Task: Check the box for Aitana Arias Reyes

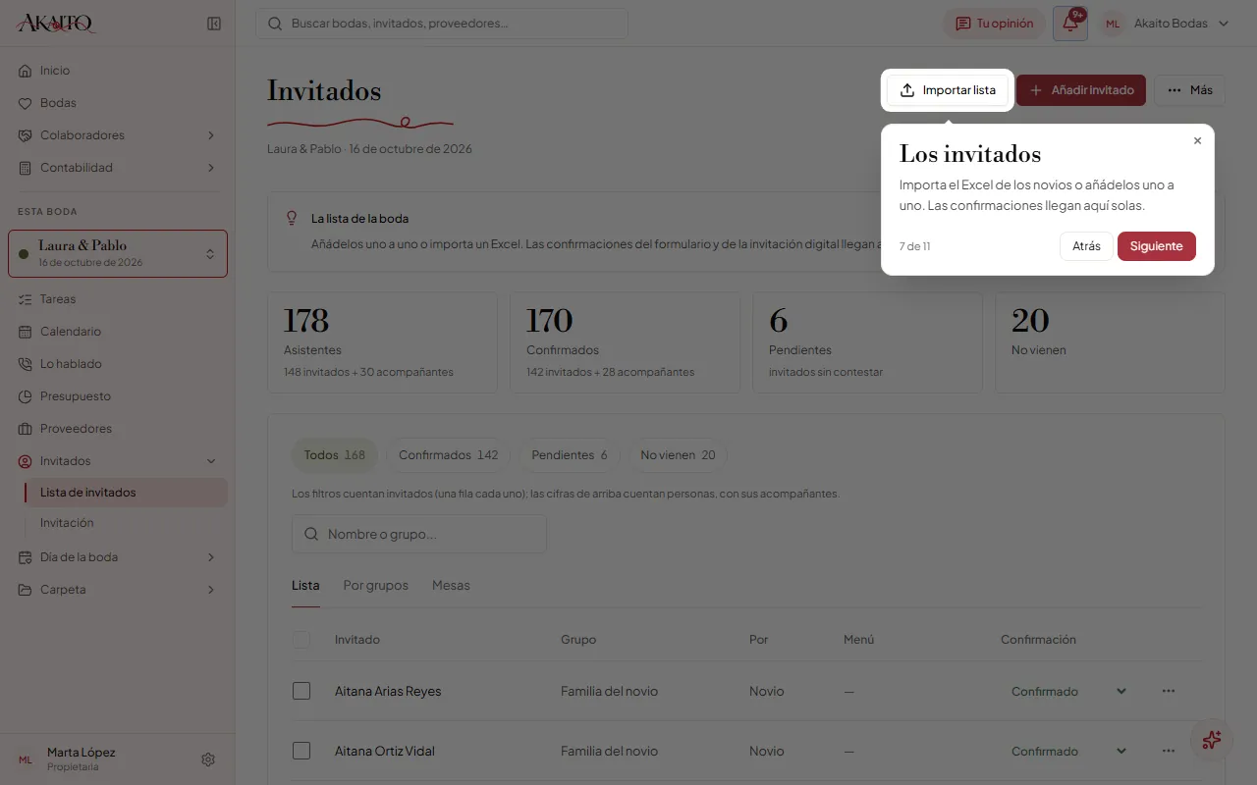Action: coord(301,691)
